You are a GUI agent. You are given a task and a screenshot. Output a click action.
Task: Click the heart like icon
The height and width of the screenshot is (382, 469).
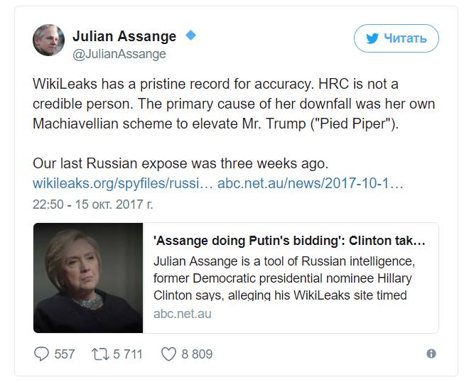(x=168, y=354)
